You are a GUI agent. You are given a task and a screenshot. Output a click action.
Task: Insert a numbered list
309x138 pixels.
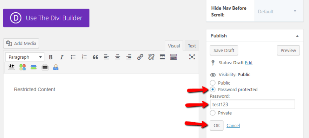pos(84,57)
